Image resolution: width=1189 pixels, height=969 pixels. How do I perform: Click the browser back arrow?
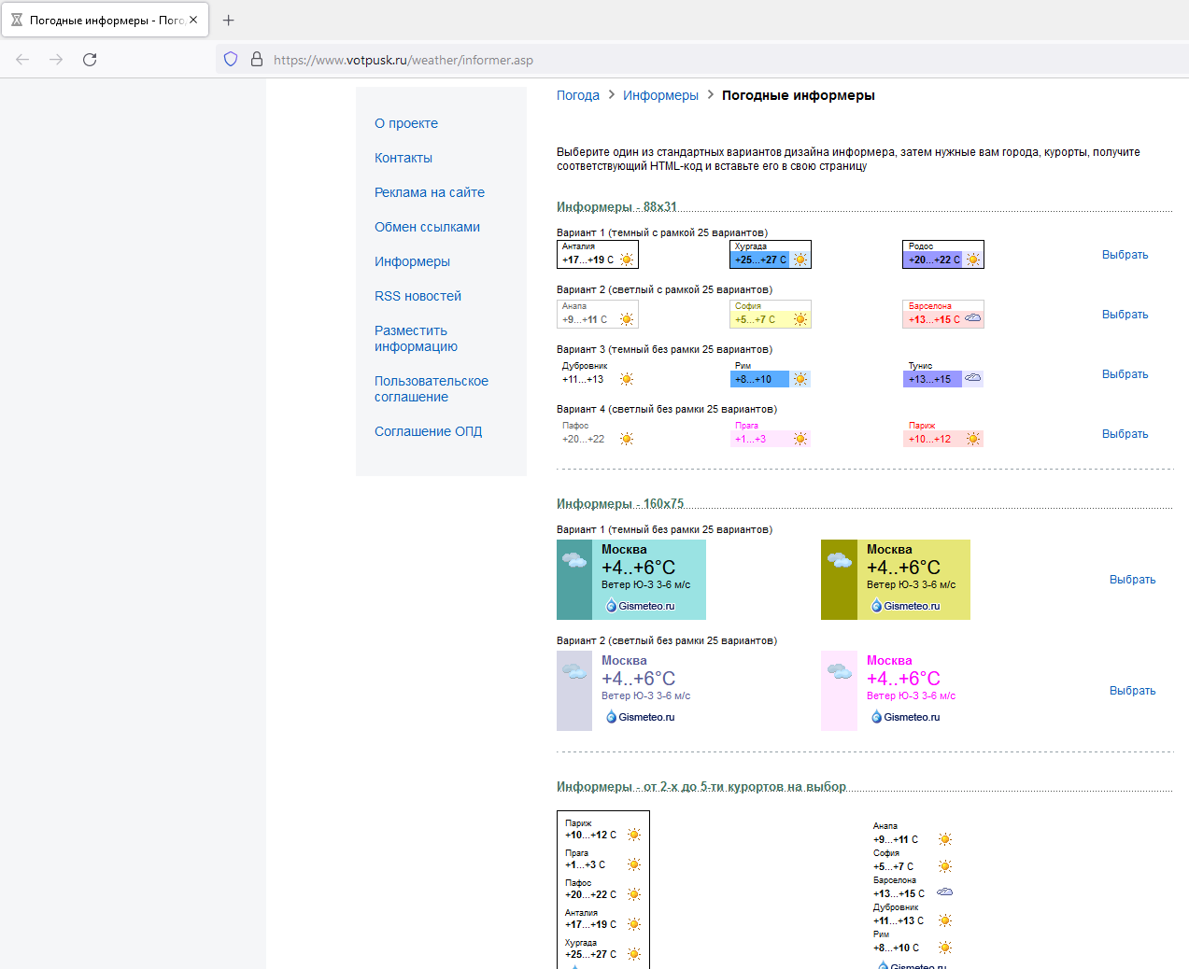[22, 60]
